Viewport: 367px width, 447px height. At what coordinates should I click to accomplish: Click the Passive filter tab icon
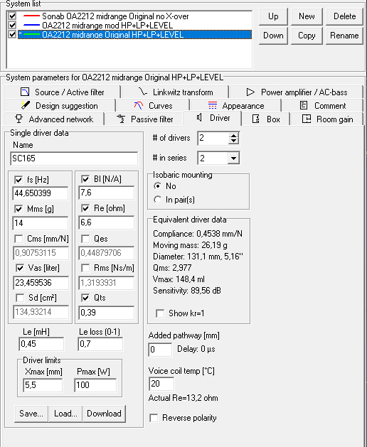pos(121,119)
